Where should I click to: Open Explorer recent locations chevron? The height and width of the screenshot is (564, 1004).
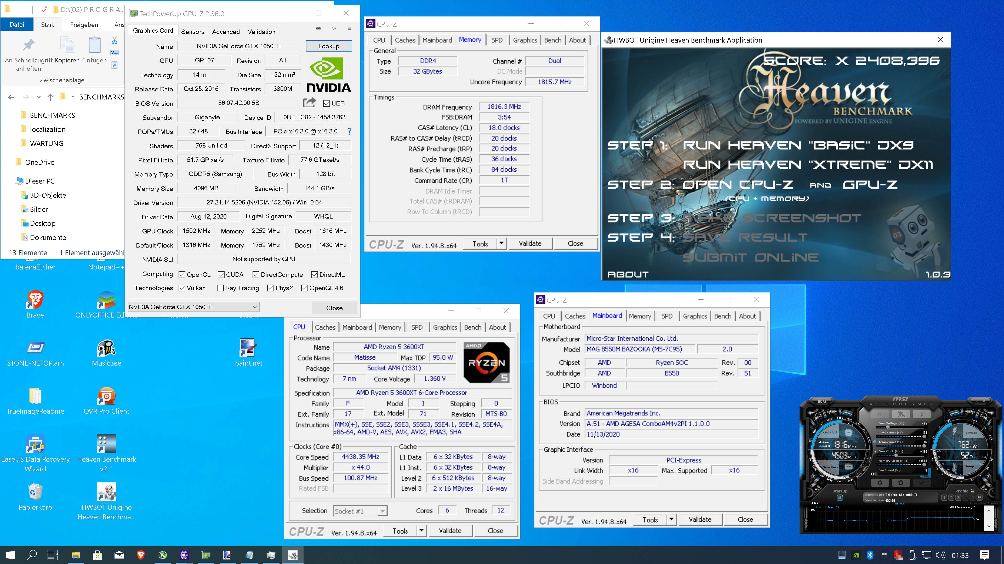pyautogui.click(x=39, y=97)
